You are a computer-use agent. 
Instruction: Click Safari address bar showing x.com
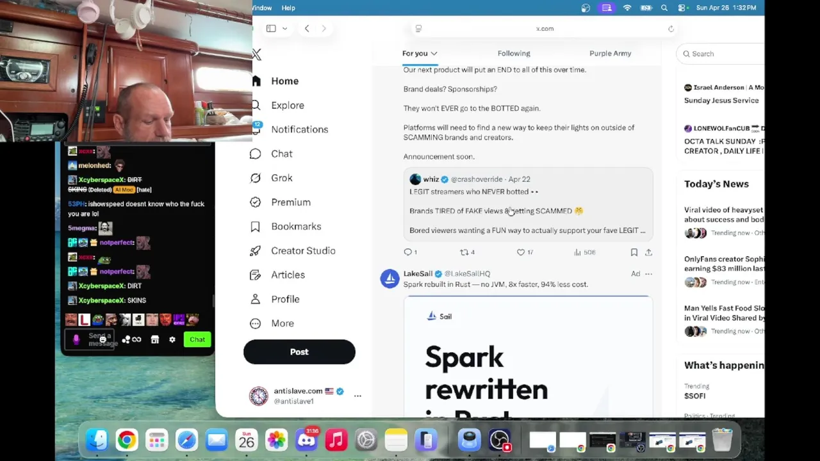tap(545, 29)
